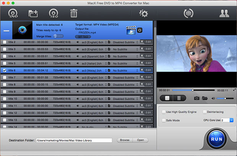Open the About users icon
Viewport: 237px width, 156px height.
click(x=224, y=13)
